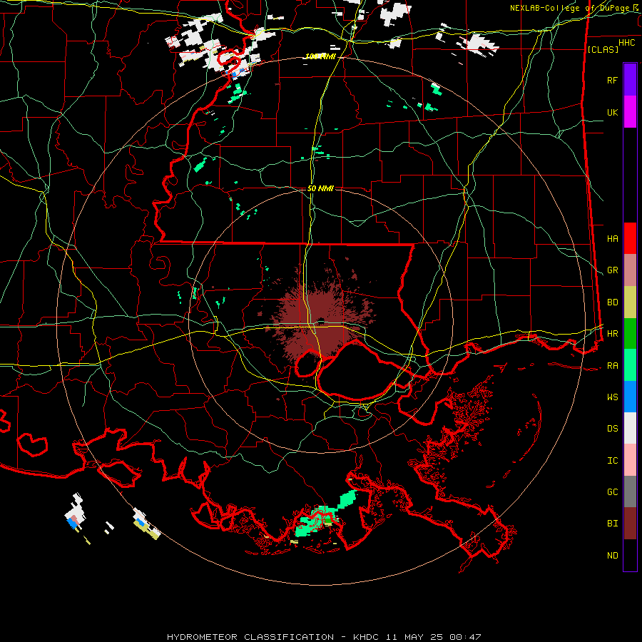The width and height of the screenshot is (642, 642).
Task: Click the 'GR' legend label
Action: point(612,270)
